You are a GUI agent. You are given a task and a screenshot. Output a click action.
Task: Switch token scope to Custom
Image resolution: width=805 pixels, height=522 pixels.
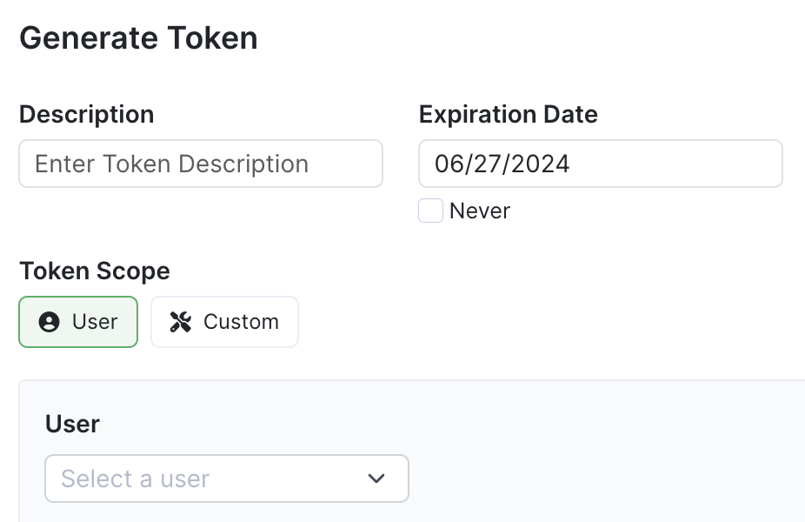point(224,322)
